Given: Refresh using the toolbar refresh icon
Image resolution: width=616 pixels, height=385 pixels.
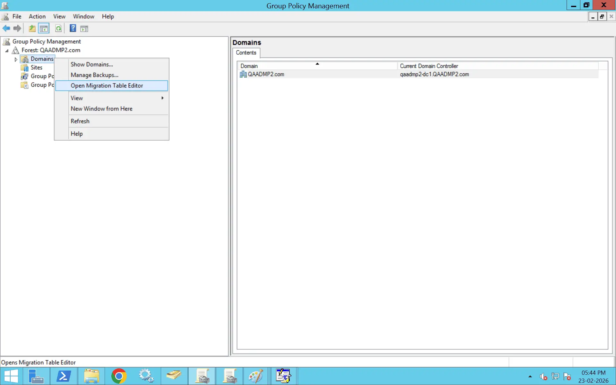Looking at the screenshot, I should [58, 28].
